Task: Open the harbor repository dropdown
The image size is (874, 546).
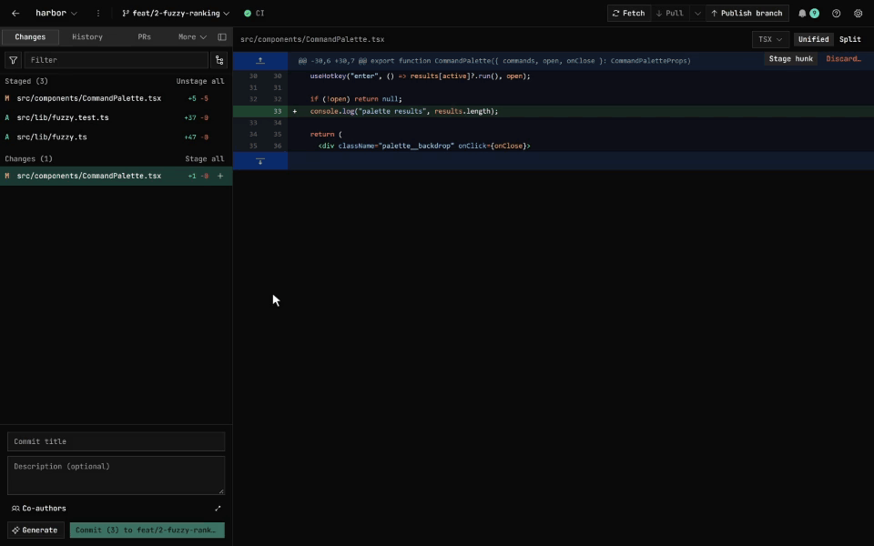Action: click(x=56, y=13)
